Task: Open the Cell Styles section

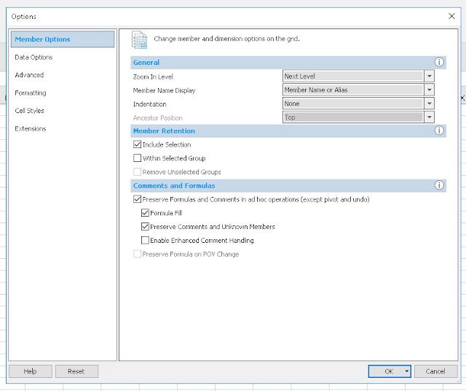Action: click(29, 111)
